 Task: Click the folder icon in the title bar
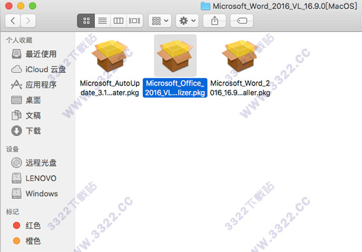205,6
